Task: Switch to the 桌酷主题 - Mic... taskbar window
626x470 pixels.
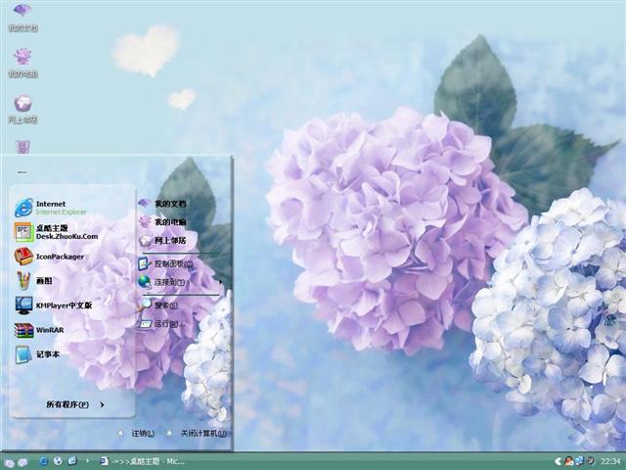Action: tap(142, 461)
